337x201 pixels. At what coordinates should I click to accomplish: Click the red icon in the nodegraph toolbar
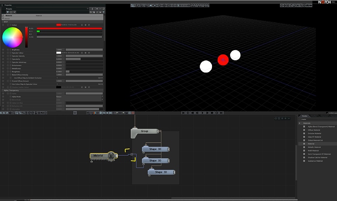133,113
